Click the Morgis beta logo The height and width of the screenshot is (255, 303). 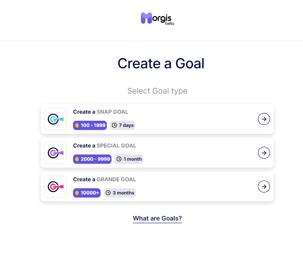[x=157, y=19]
